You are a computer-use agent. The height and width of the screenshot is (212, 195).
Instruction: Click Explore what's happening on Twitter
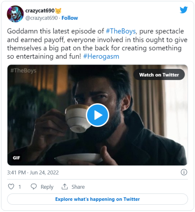(97, 199)
